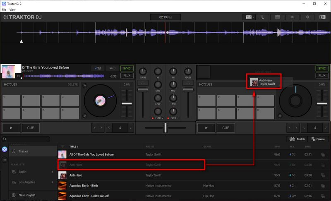
Task: Click the audio speaker icon in header
Action: [x=293, y=17]
